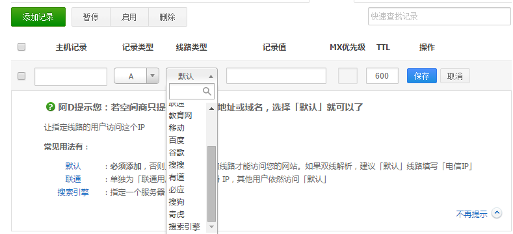Click the green question mark help icon
Screen dimensions: 513x234
(x=50, y=107)
